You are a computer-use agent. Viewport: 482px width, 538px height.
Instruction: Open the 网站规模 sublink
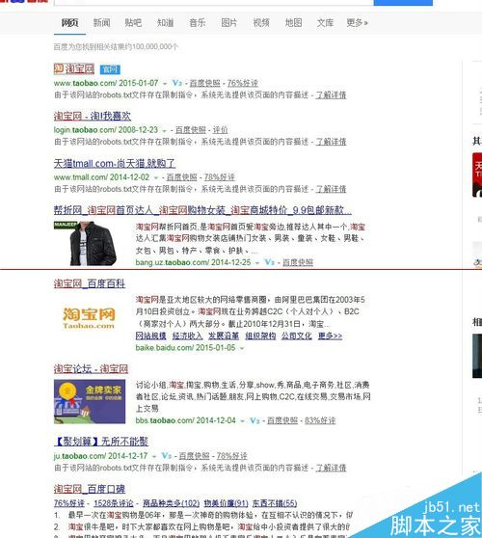[x=150, y=336]
